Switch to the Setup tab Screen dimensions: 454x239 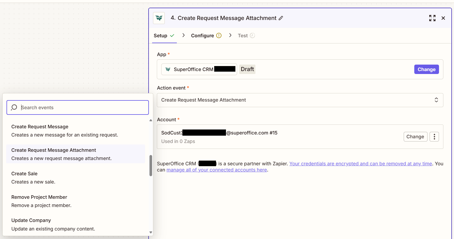(x=164, y=36)
